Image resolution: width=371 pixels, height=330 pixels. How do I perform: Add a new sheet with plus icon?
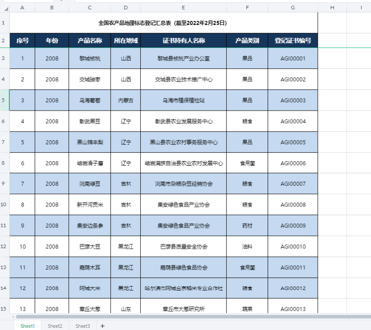coord(103,326)
